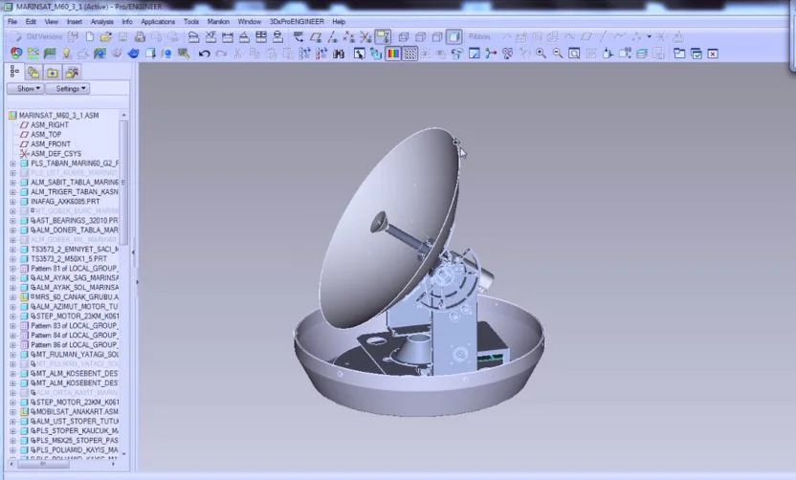The width and height of the screenshot is (796, 480).
Task: Open the Settings dropdown in model tree
Action: [x=68, y=88]
